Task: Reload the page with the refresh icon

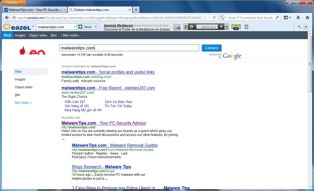Action: tap(214, 18)
